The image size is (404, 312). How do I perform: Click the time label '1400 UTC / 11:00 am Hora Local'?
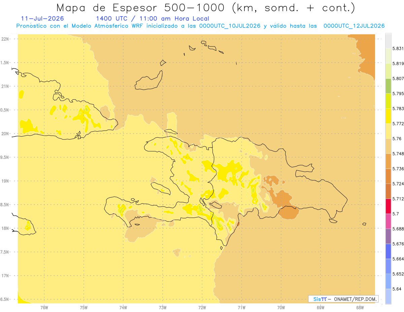(x=153, y=19)
